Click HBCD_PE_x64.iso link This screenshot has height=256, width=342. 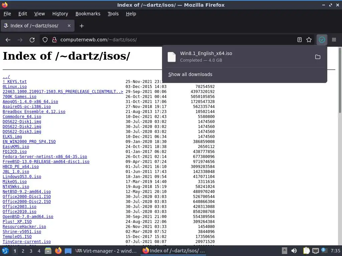(x=20, y=167)
